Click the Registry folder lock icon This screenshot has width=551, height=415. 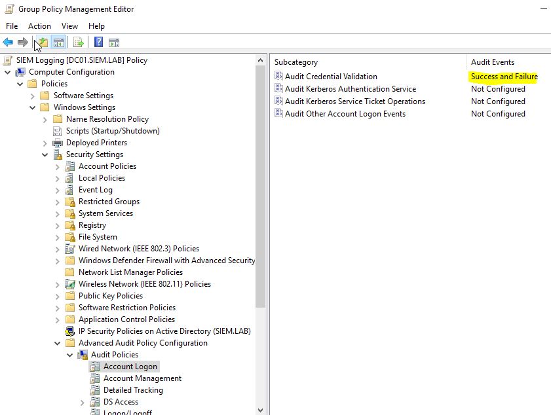coord(70,225)
